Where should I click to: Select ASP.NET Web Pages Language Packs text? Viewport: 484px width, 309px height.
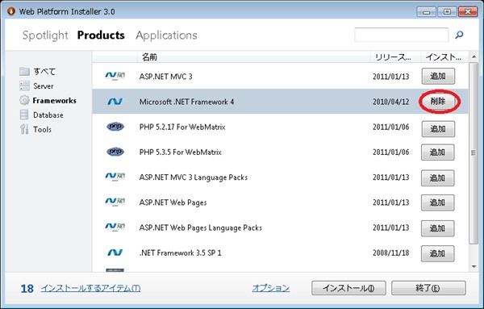[201, 228]
